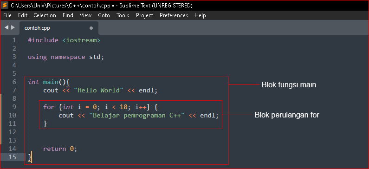Open the File menu
Image resolution: width=369 pixels, height=169 pixels.
(x=7, y=15)
